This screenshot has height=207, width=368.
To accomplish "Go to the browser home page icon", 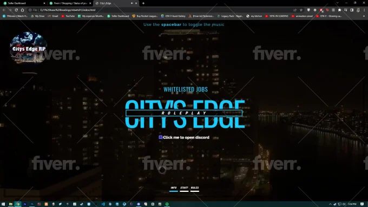I will (x=23, y=10).
